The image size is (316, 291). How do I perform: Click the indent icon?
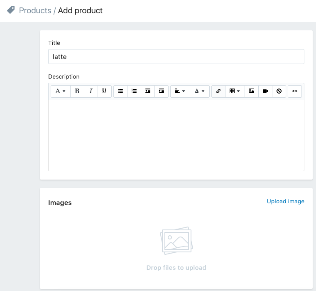pos(162,91)
